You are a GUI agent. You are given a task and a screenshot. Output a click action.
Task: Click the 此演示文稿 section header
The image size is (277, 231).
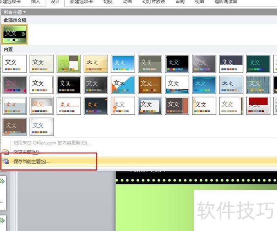15,20
